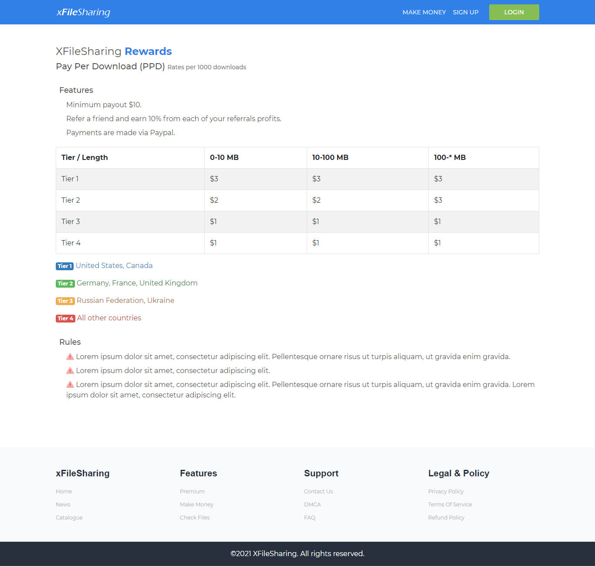The image size is (595, 567).
Task: Open the Terms Of Service link
Action: [x=450, y=504]
